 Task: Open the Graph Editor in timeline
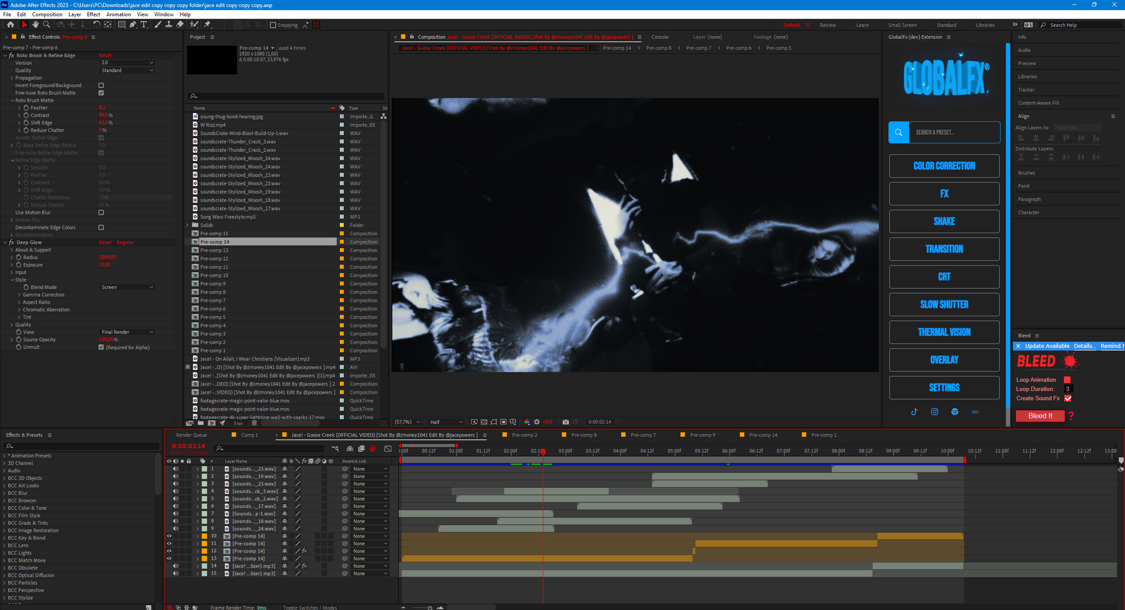(388, 449)
